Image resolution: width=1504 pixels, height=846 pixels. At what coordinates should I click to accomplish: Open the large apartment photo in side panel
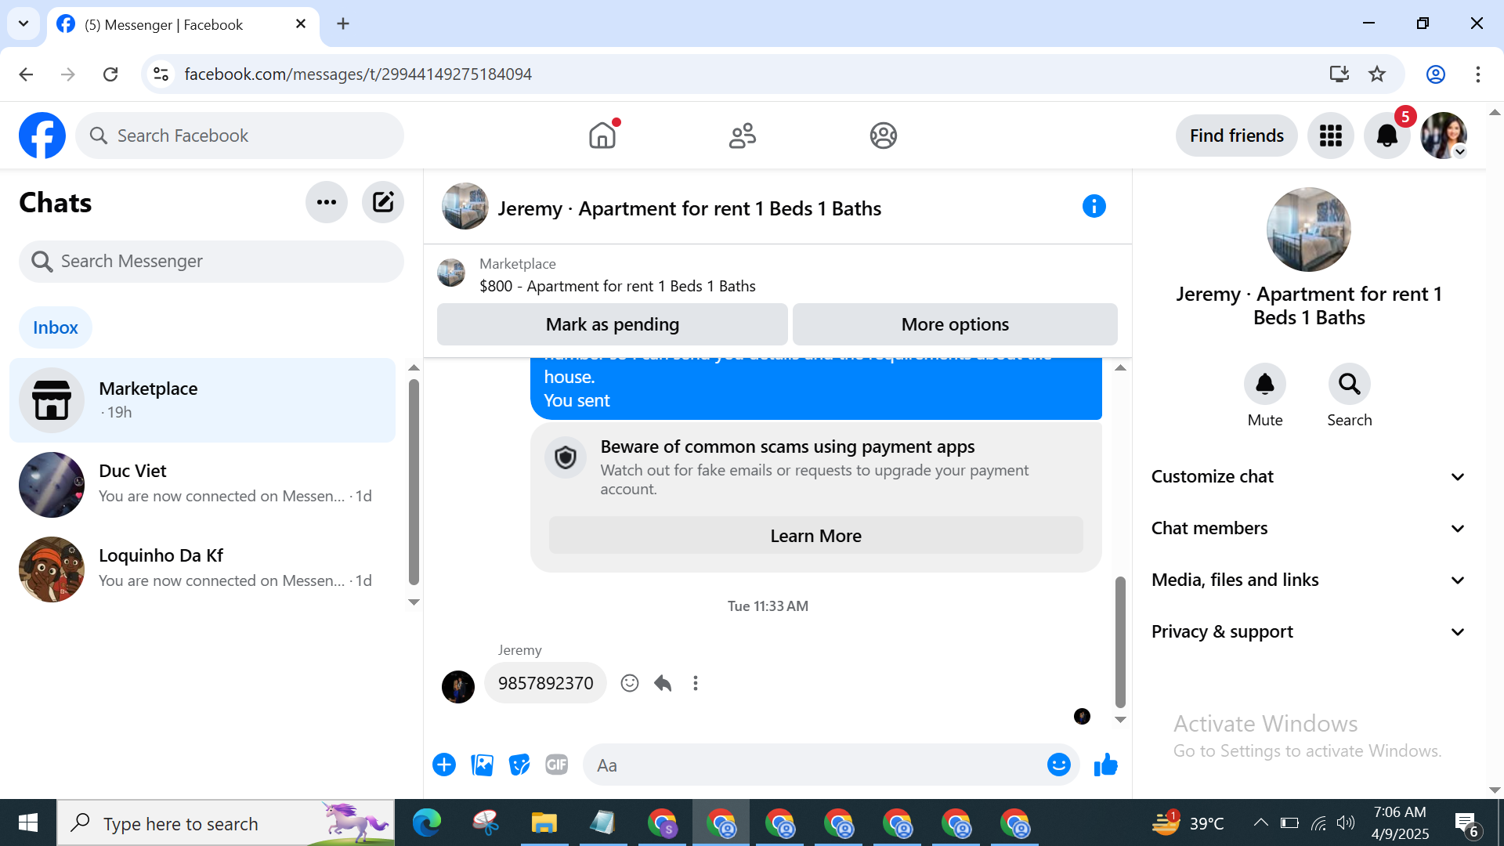pyautogui.click(x=1308, y=230)
